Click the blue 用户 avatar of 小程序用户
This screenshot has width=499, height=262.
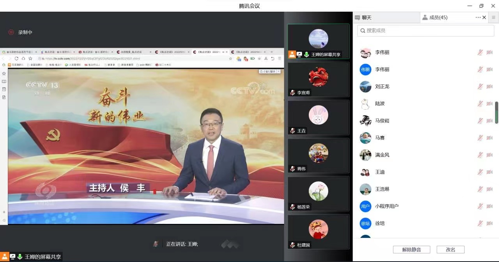365,206
